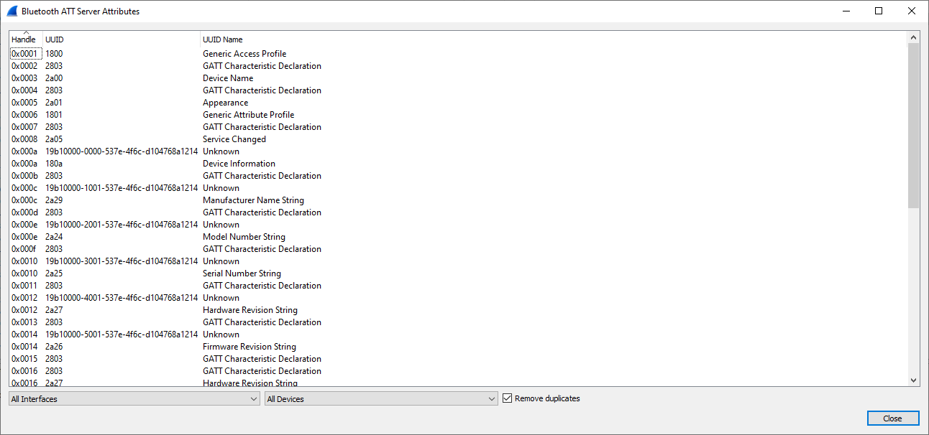
Task: Select the Generic Attribute Profile row
Action: click(459, 115)
